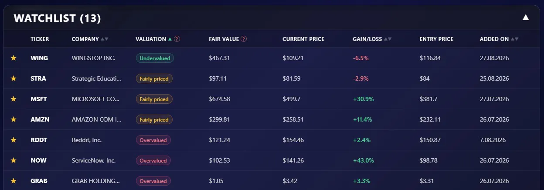Toggle the star icon for WING
This screenshot has width=544, height=190.
coord(14,58)
